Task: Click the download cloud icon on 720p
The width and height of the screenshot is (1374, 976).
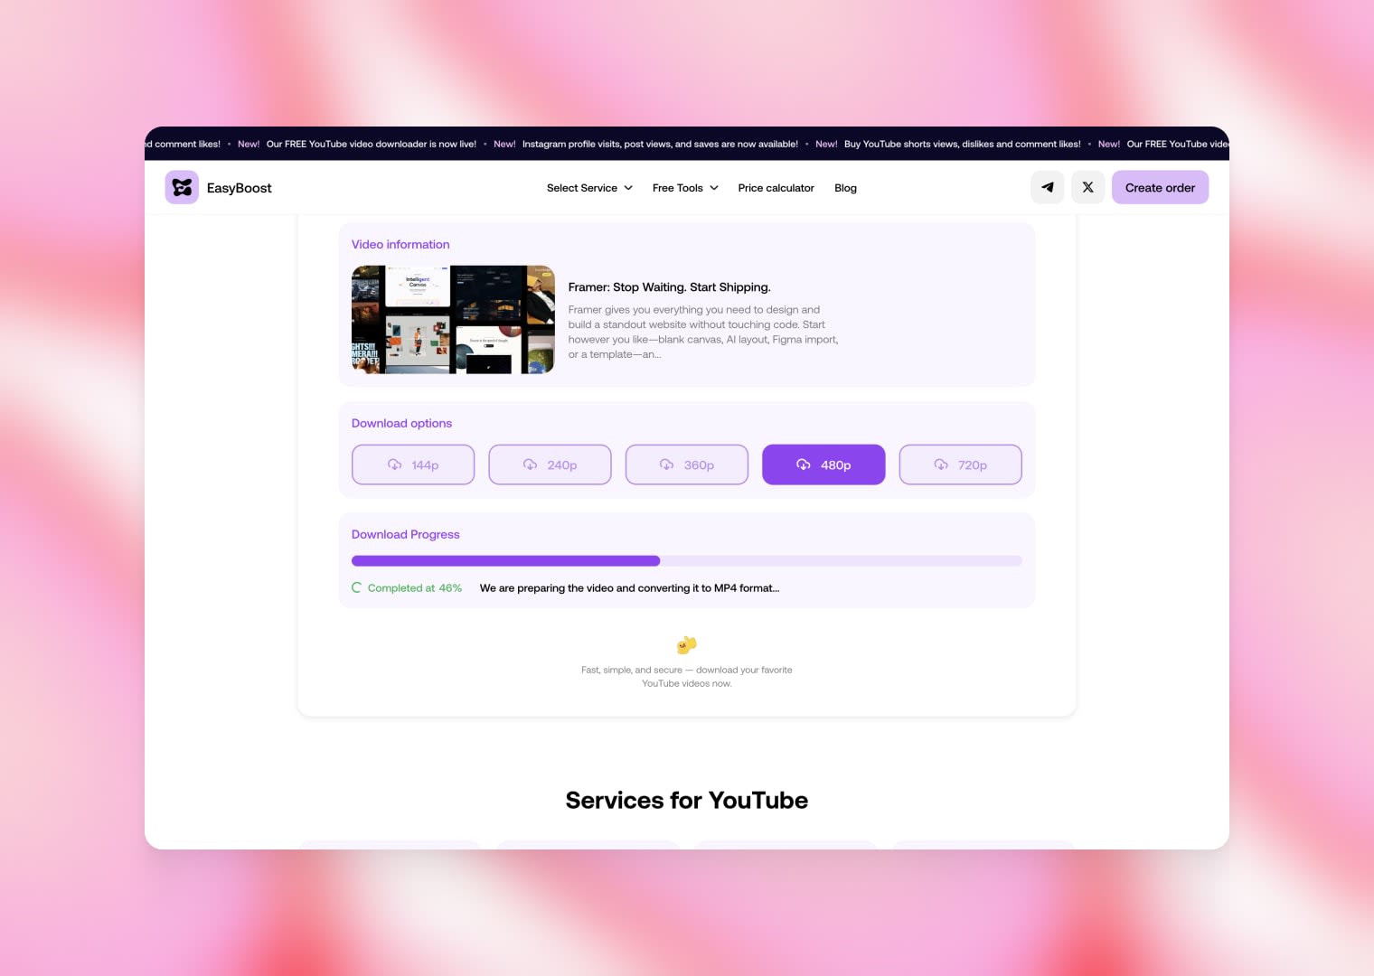Action: tap(940, 465)
